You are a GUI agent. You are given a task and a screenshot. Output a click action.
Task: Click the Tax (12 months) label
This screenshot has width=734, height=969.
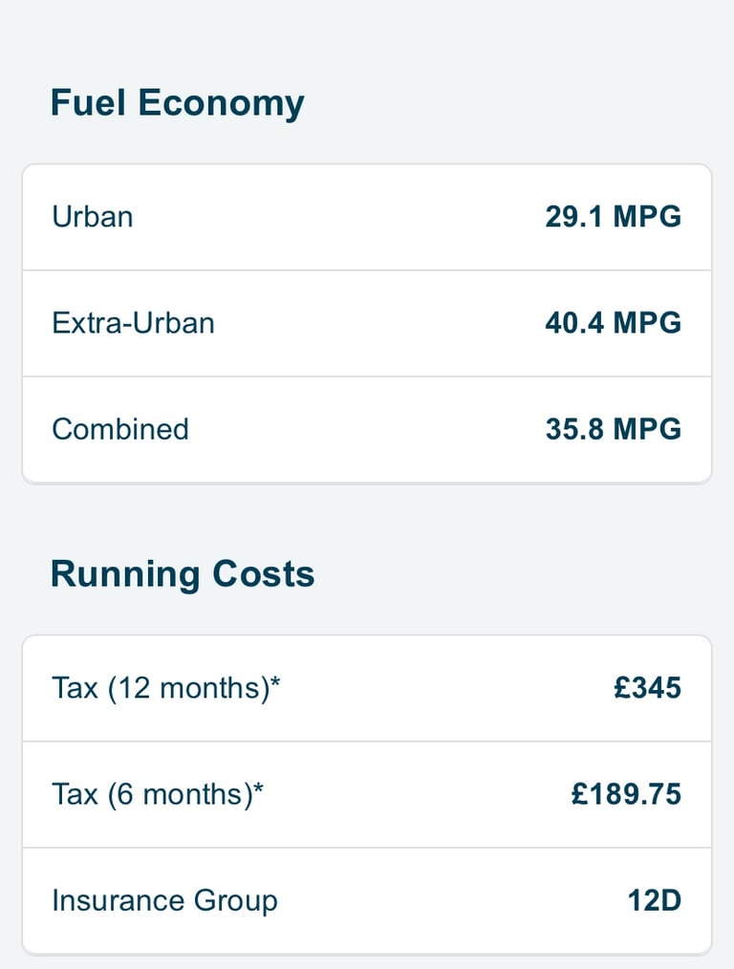coord(166,688)
